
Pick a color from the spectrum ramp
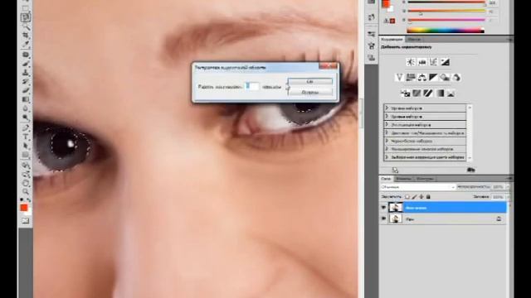[x=446, y=31]
